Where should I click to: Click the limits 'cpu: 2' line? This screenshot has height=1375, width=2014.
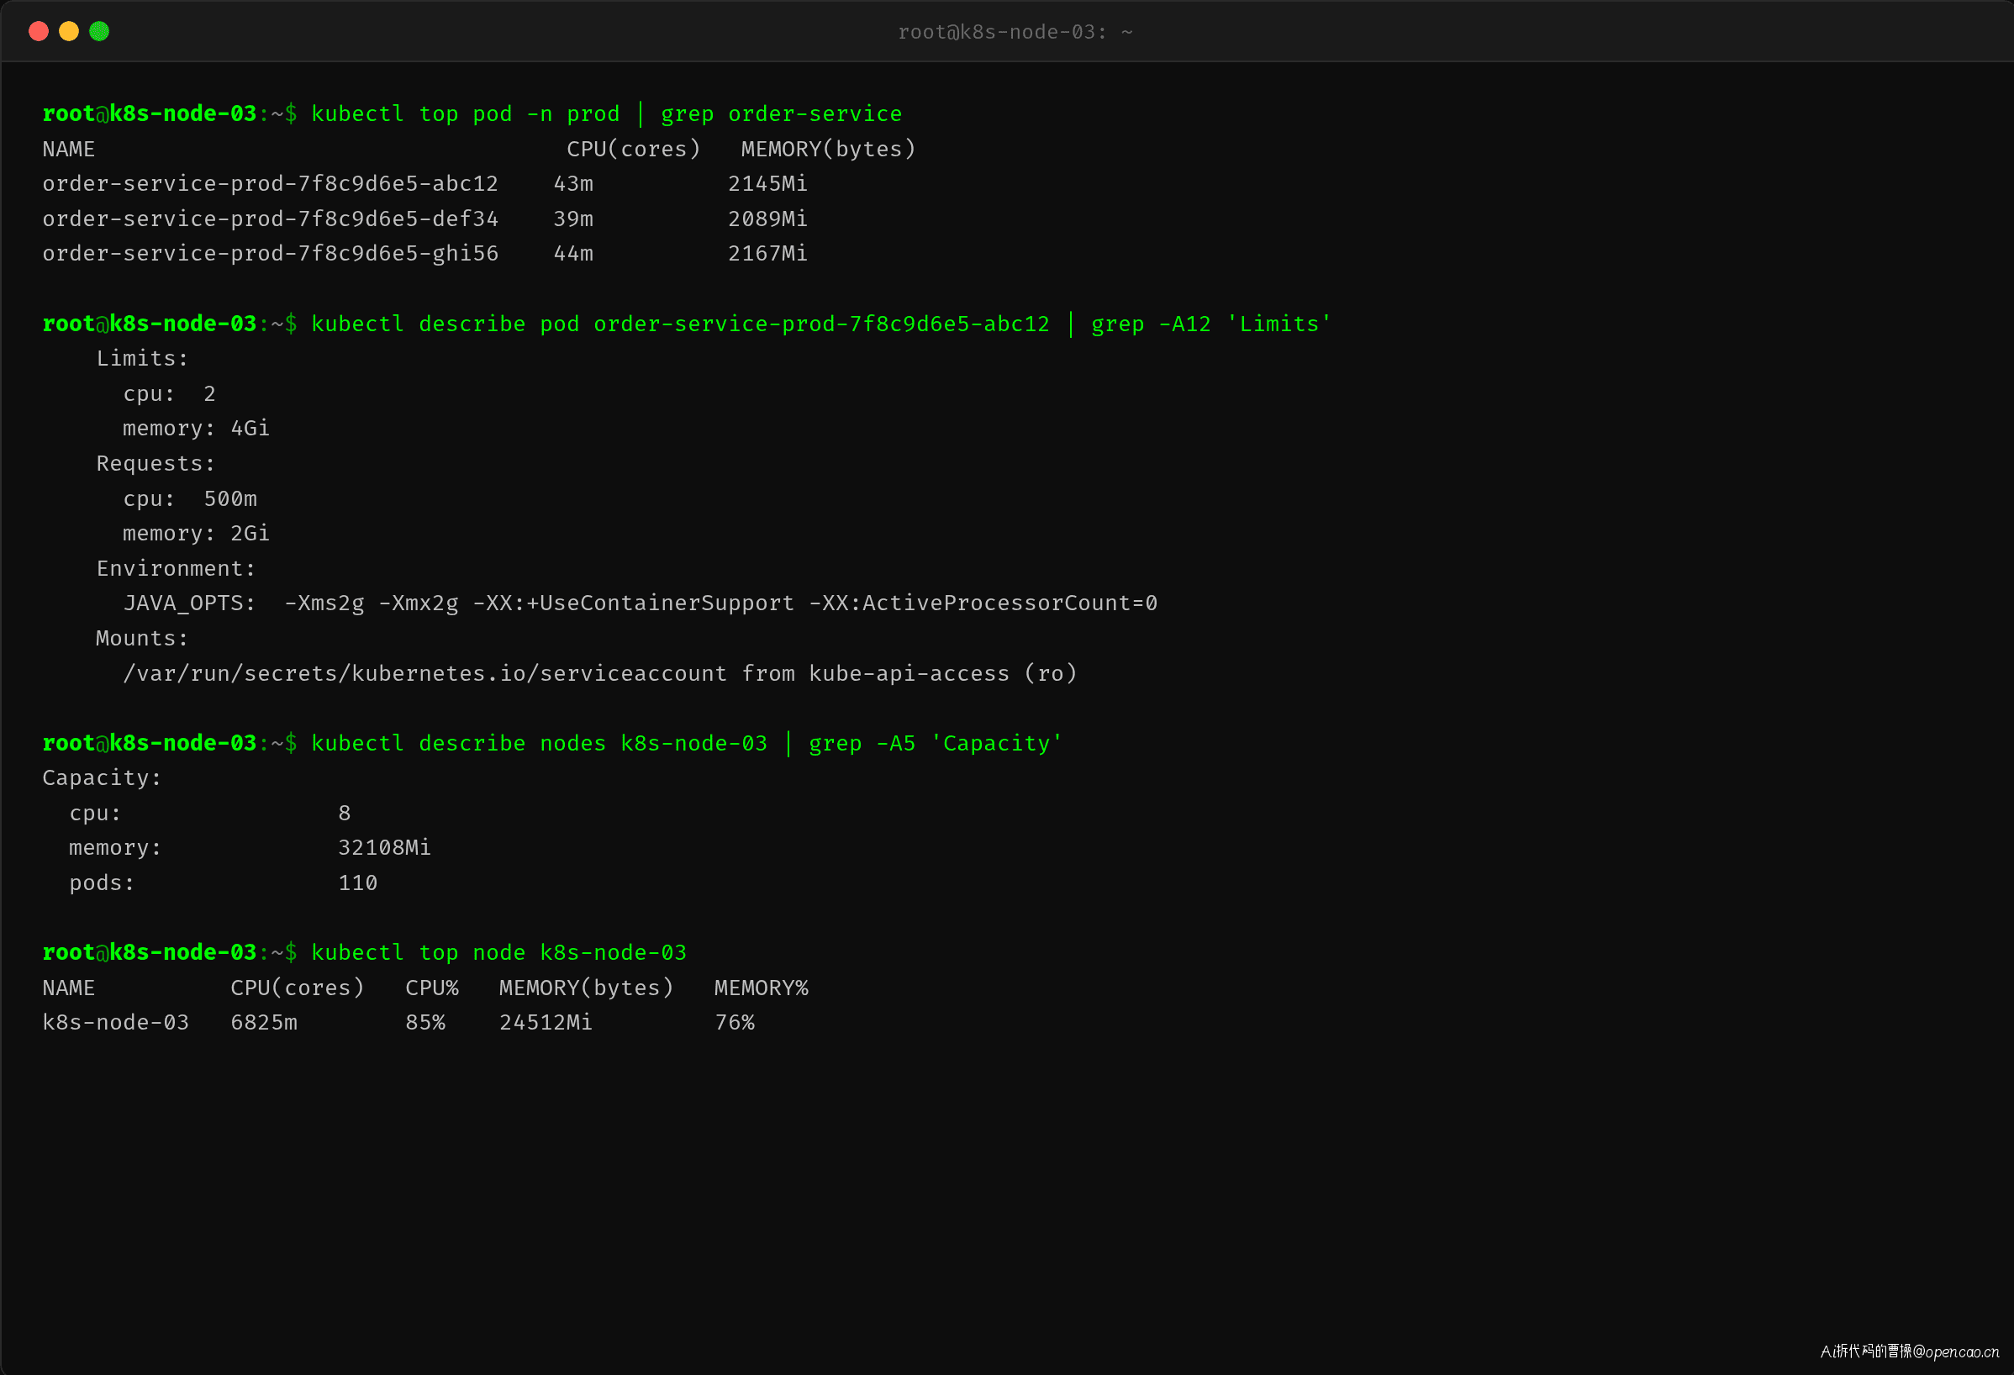[170, 394]
